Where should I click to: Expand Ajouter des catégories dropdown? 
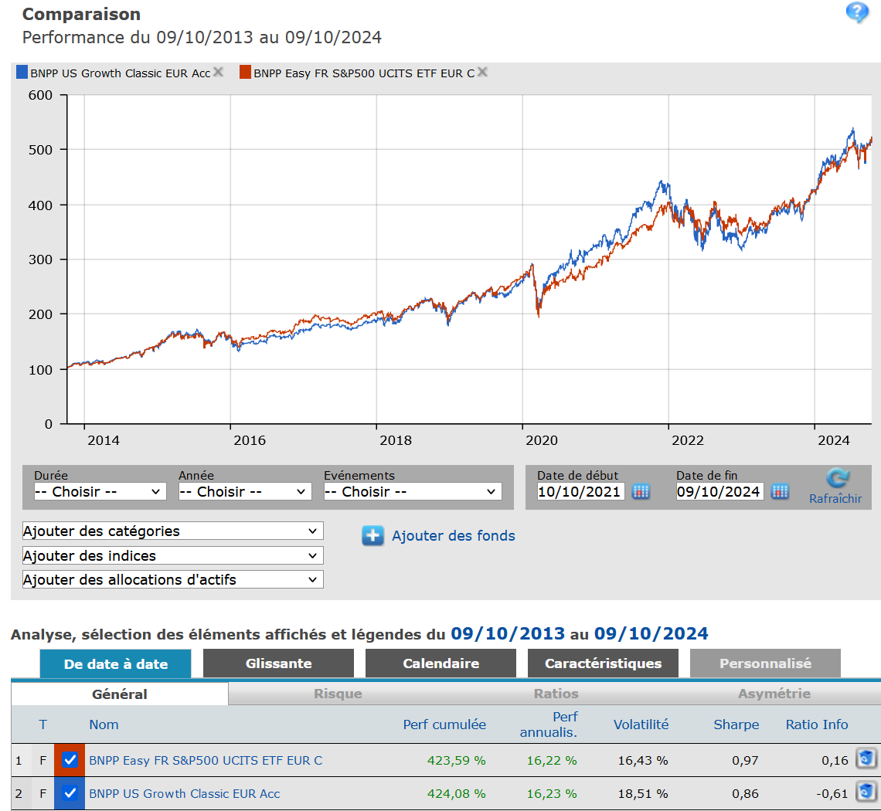point(172,531)
